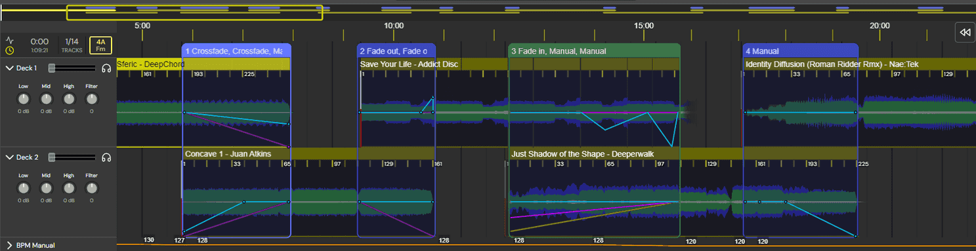Collapse the Deck 1 section
Viewport: 976px width, 251px height.
(x=10, y=68)
